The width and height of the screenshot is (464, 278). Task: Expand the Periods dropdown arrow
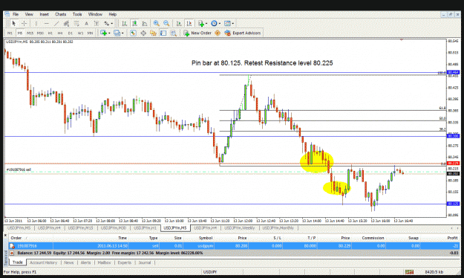click(219, 24)
